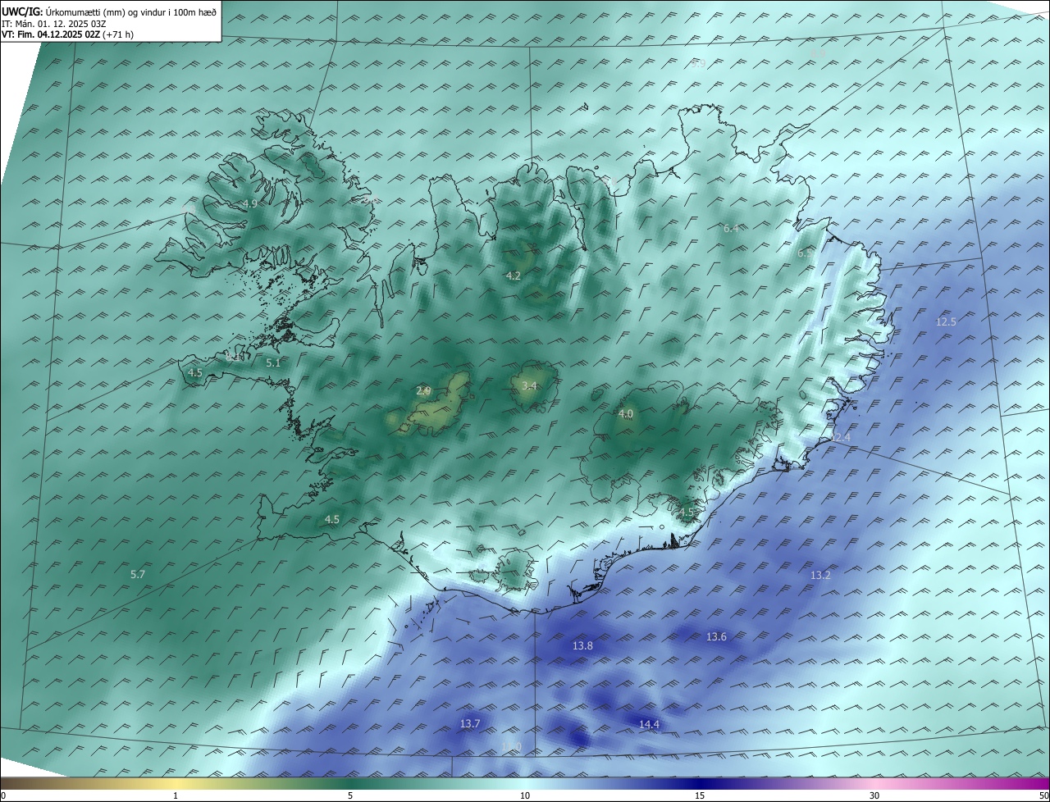The height and width of the screenshot is (802, 1050).
Task: Click the dark navy band of the color scale
Action: coord(700,783)
